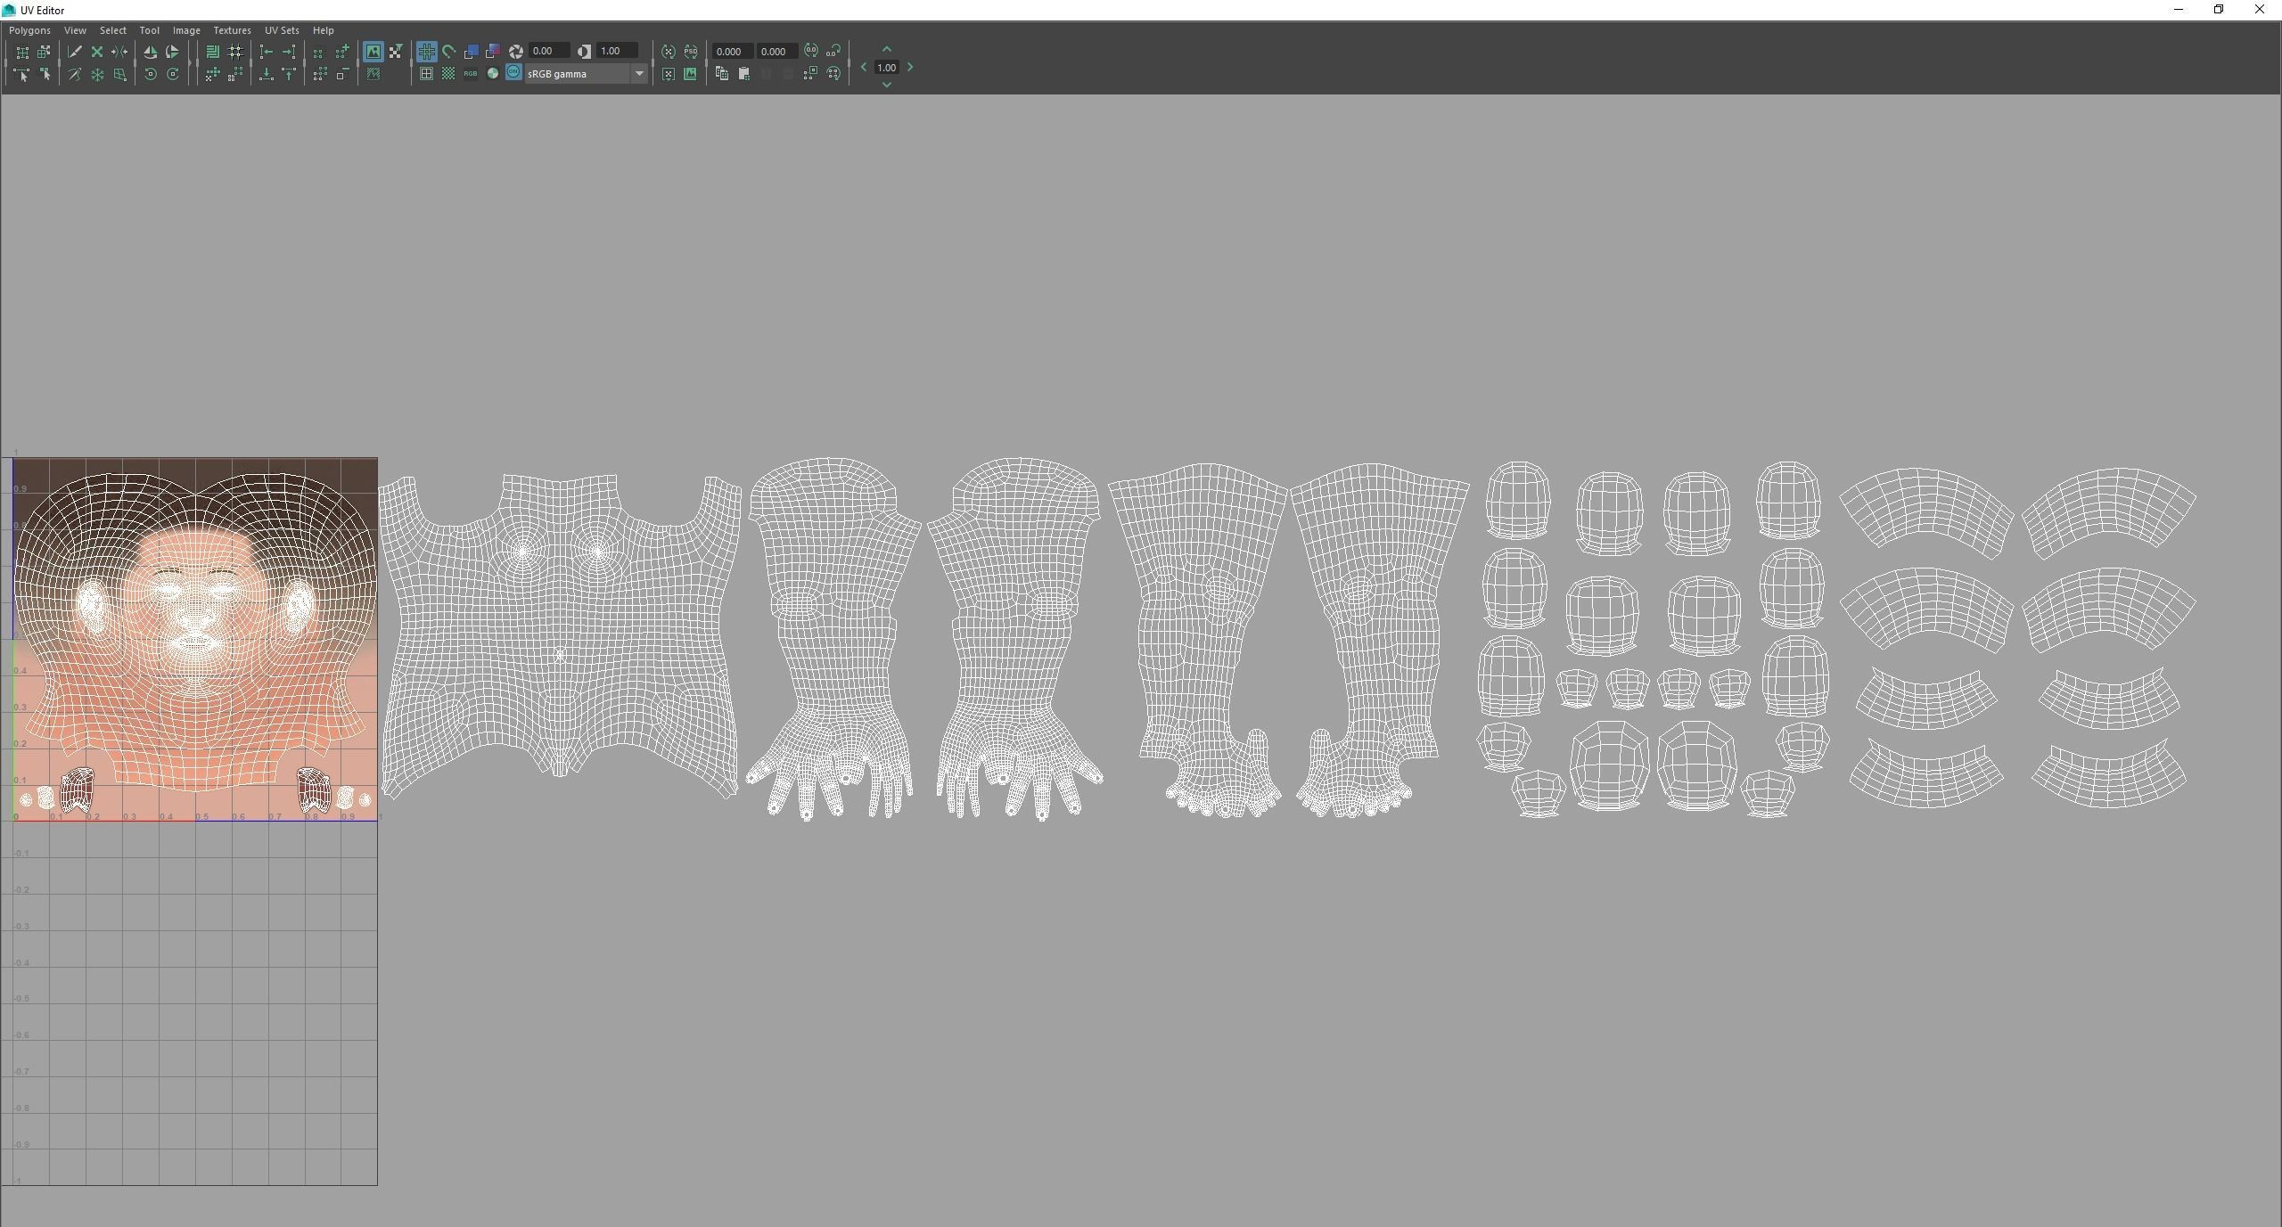Viewport: 2282px width, 1227px height.
Task: Click the snowflake Pin UVs icon
Action: tap(97, 75)
